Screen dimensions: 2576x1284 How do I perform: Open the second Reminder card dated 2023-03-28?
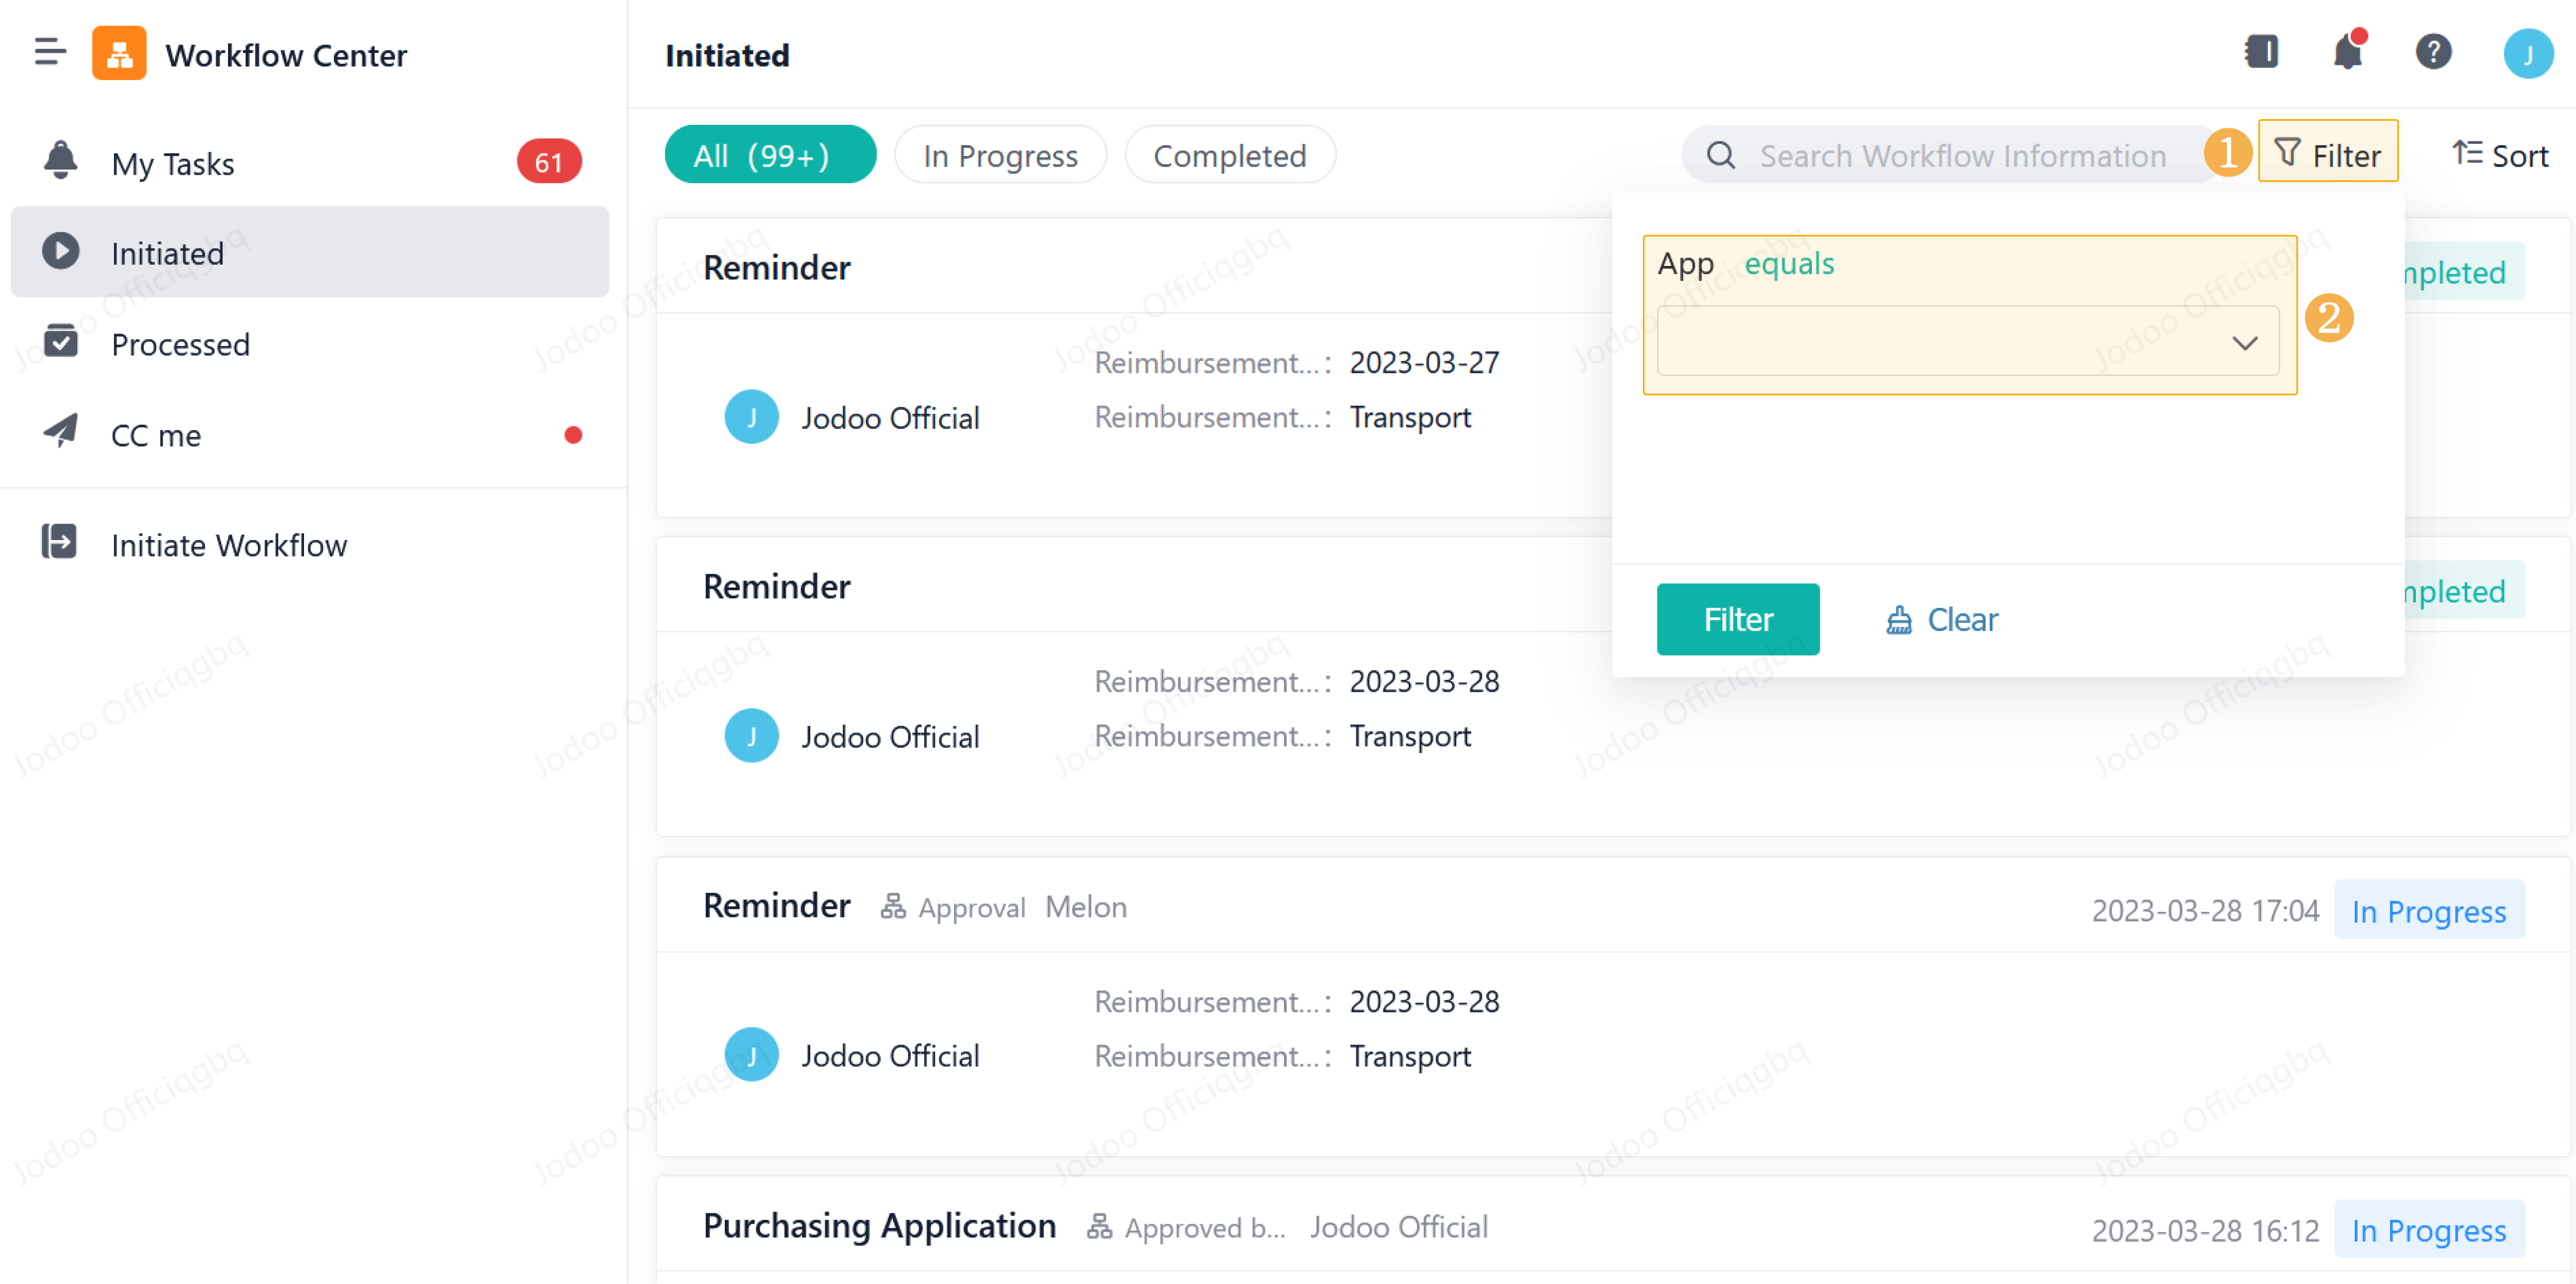click(777, 587)
